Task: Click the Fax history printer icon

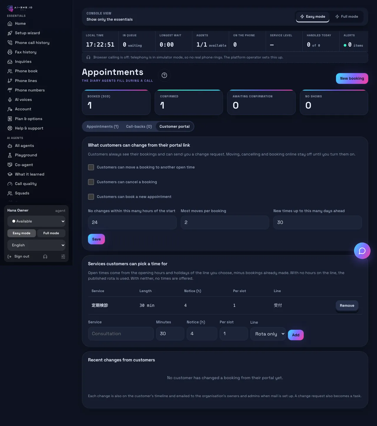Action: coord(10,52)
